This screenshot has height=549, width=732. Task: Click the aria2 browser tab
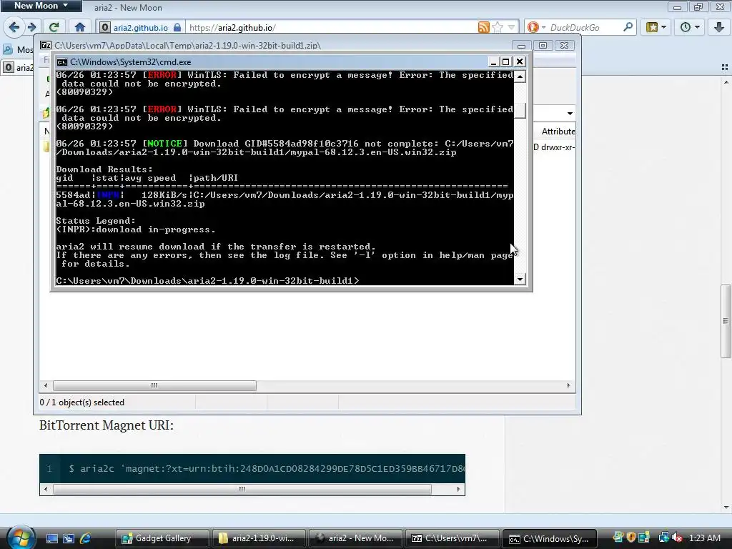pos(18,68)
